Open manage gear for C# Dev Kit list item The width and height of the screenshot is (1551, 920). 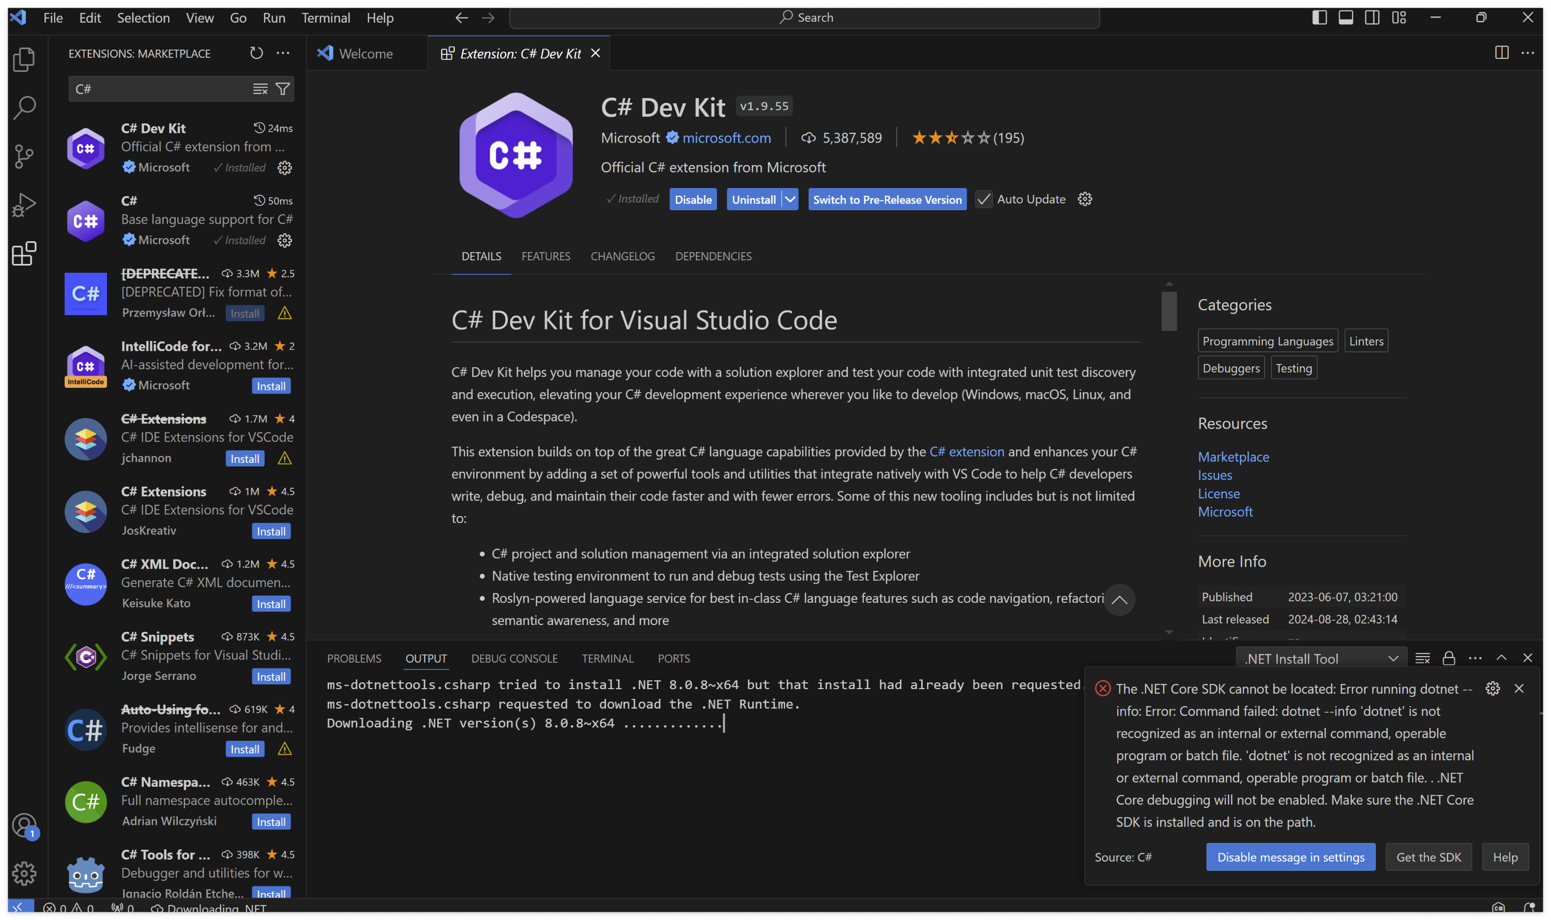click(x=285, y=168)
